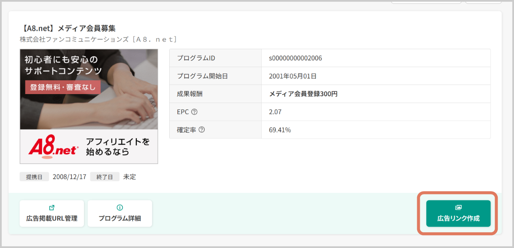This screenshot has width=514, height=248.
Task: Click the A8.net banner image
Action: point(89,106)
